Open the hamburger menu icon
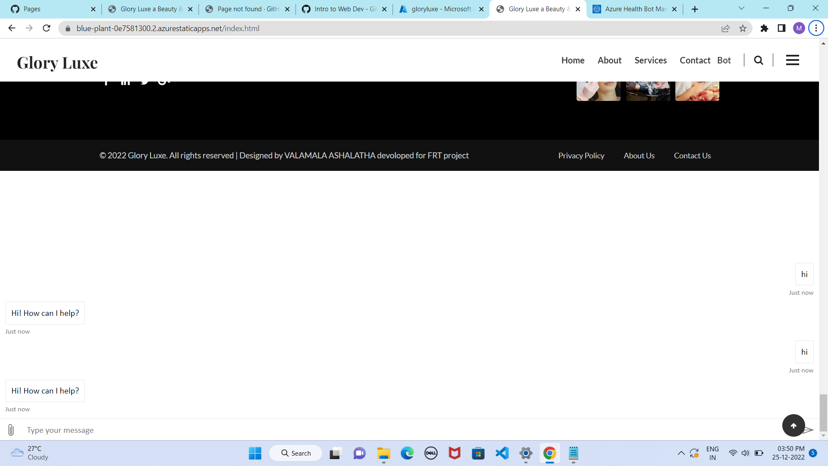Screen dimensions: 828x466 tap(792, 60)
